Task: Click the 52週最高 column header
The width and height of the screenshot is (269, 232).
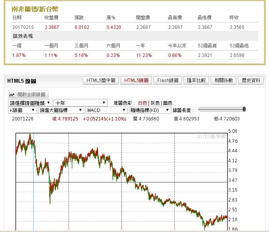Action: tap(207, 46)
